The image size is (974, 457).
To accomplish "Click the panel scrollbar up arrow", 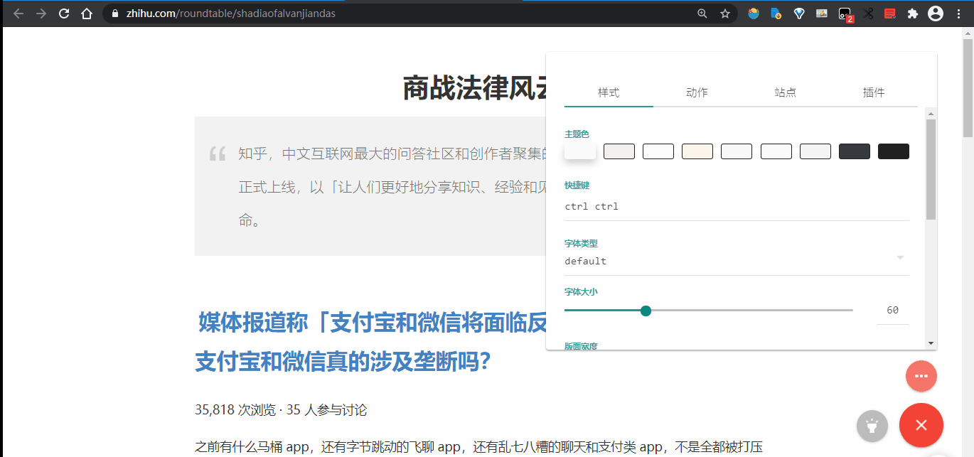I will coord(931,113).
